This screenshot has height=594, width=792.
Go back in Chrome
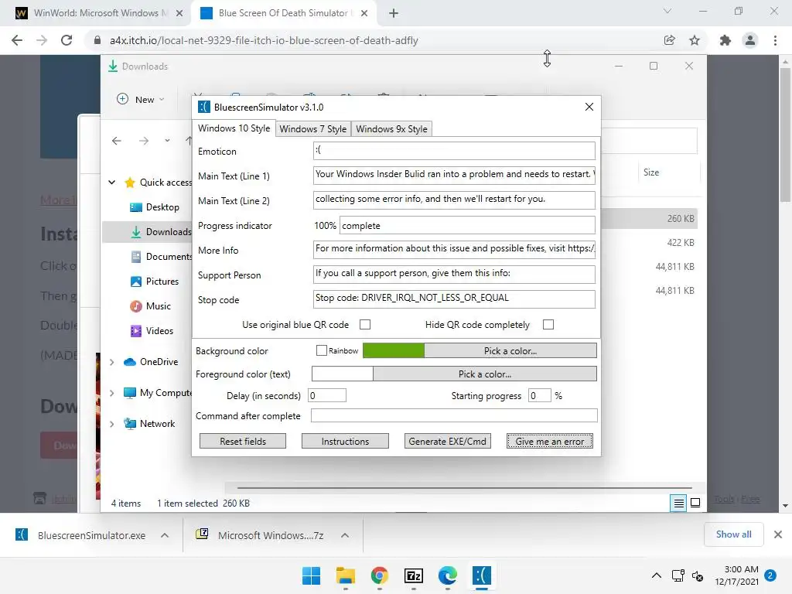pos(17,40)
